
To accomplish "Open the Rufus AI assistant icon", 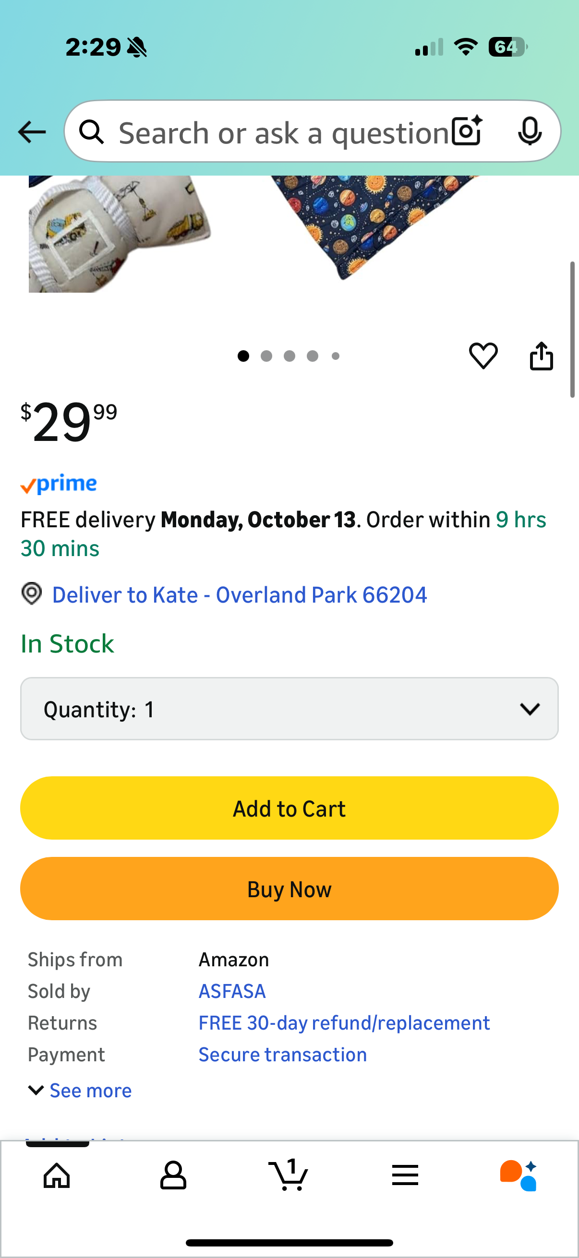I will coord(519,1175).
